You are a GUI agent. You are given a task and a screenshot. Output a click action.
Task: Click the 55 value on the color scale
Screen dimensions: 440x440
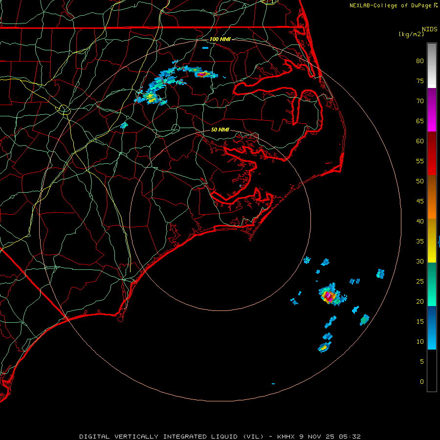point(420,161)
